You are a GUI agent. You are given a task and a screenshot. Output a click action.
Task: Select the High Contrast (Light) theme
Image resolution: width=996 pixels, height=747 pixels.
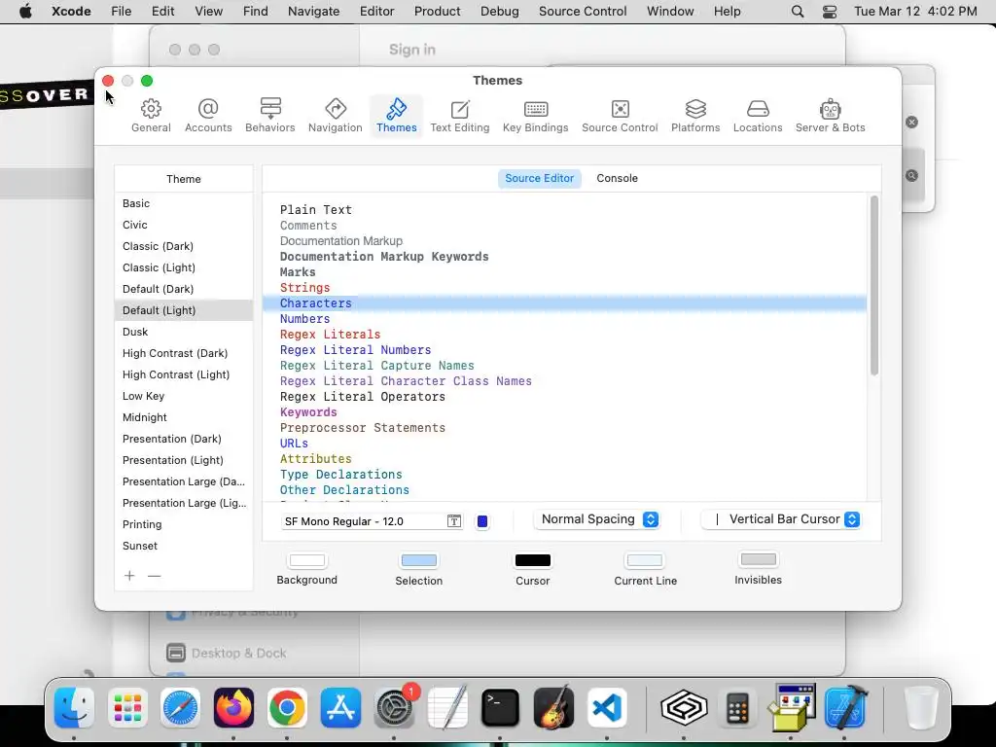click(184, 374)
